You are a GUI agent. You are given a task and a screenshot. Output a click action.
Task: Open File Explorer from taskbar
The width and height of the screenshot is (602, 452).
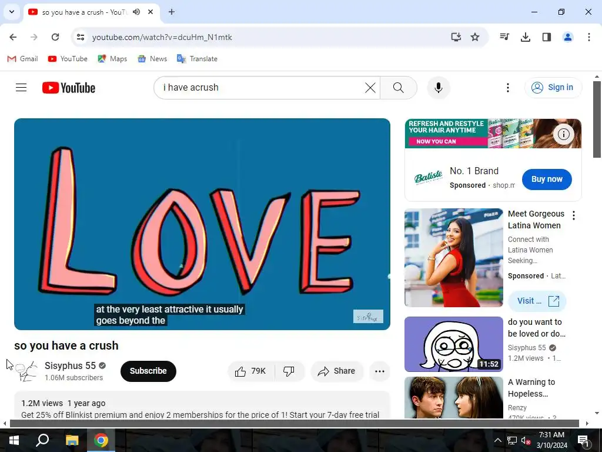(x=72, y=440)
